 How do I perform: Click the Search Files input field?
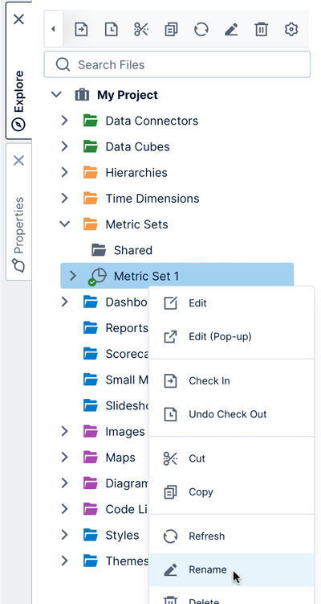tap(177, 64)
